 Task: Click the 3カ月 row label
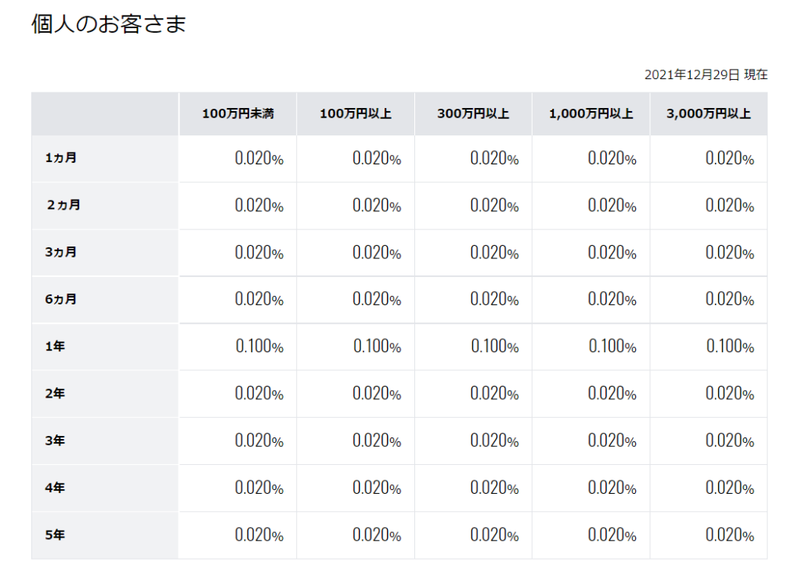pyautogui.click(x=61, y=252)
